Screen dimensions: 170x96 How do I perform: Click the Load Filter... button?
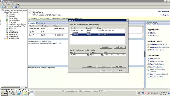(x=120, y=47)
